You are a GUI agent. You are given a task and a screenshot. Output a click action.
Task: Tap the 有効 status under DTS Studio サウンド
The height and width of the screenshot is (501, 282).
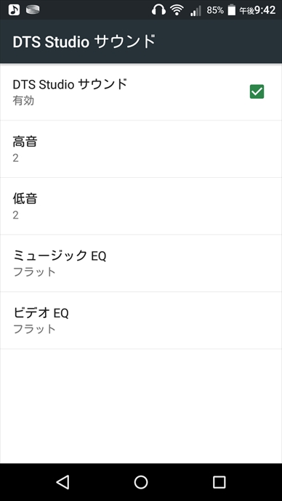click(23, 101)
